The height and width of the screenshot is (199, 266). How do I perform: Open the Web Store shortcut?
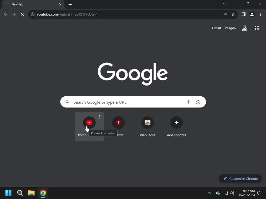[148, 126]
